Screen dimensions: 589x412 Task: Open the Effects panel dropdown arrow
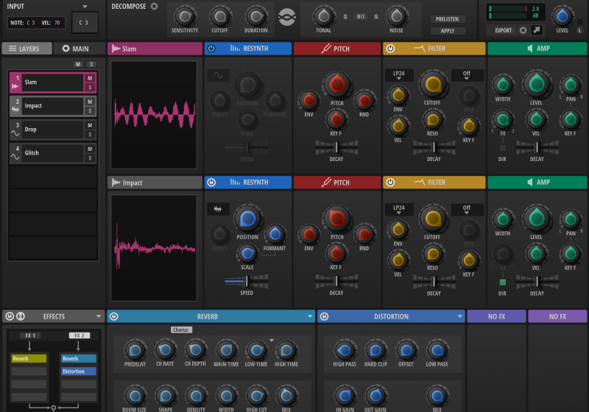coord(98,316)
